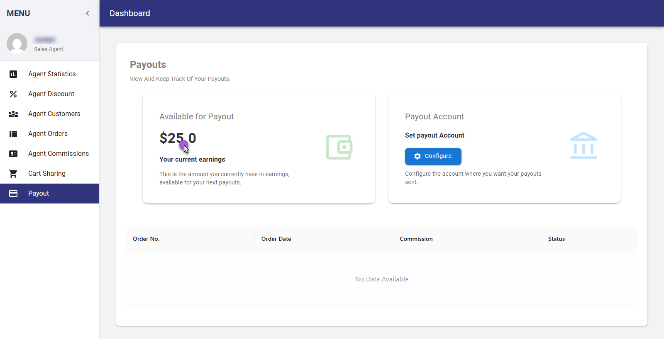Click the Agent Statistics bar chart icon

click(x=13, y=74)
